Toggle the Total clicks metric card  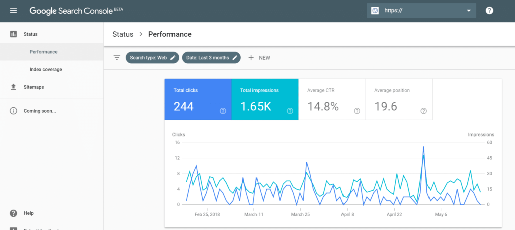(198, 99)
